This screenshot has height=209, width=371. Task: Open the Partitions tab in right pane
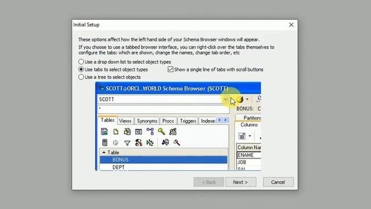[249, 118]
